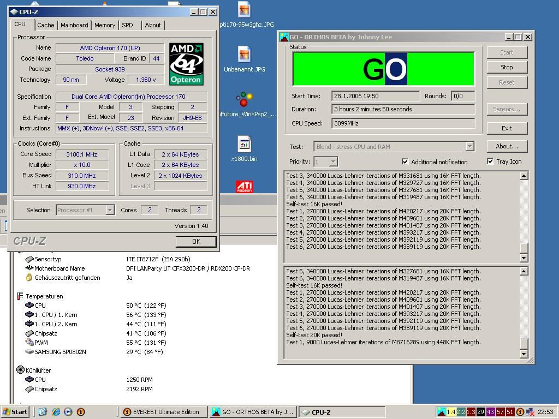Viewport: 559px width, 419px height.
Task: Click the purple 43 tray sensor icon
Action: [490, 412]
